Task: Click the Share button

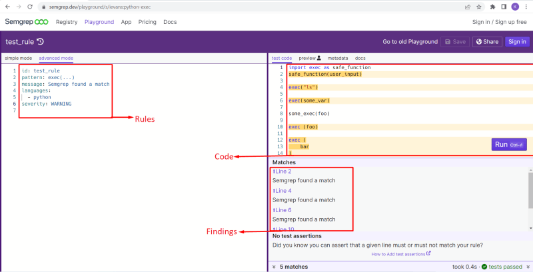Action: [487, 42]
